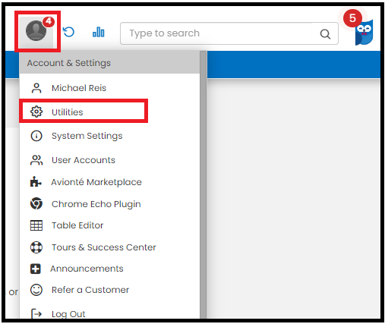Screen dimensions: 385x324
Task: Click the magnifying glass search icon
Action: pyautogui.click(x=325, y=33)
